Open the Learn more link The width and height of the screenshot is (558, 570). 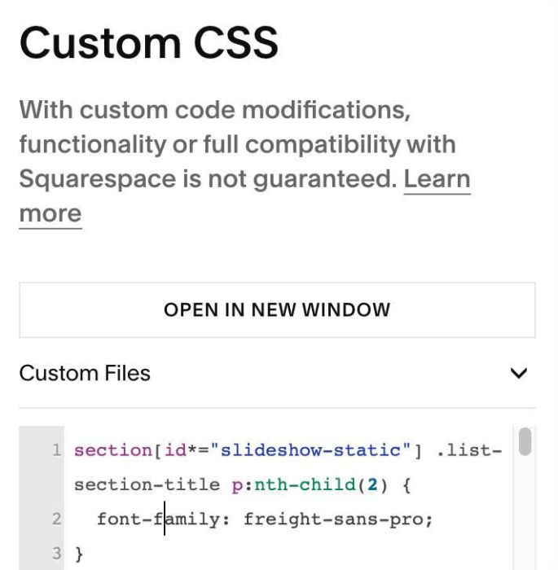click(x=437, y=179)
